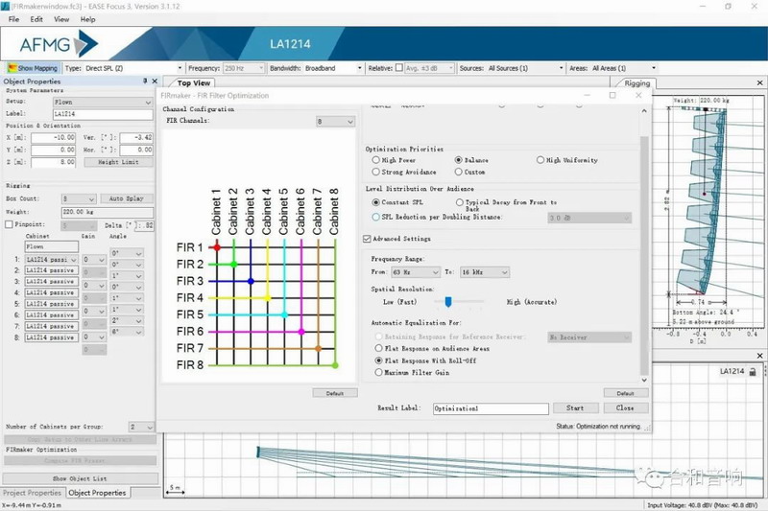Click the FIR 1 Cabinet 1 red node
This screenshot has width=768, height=511.
point(216,247)
